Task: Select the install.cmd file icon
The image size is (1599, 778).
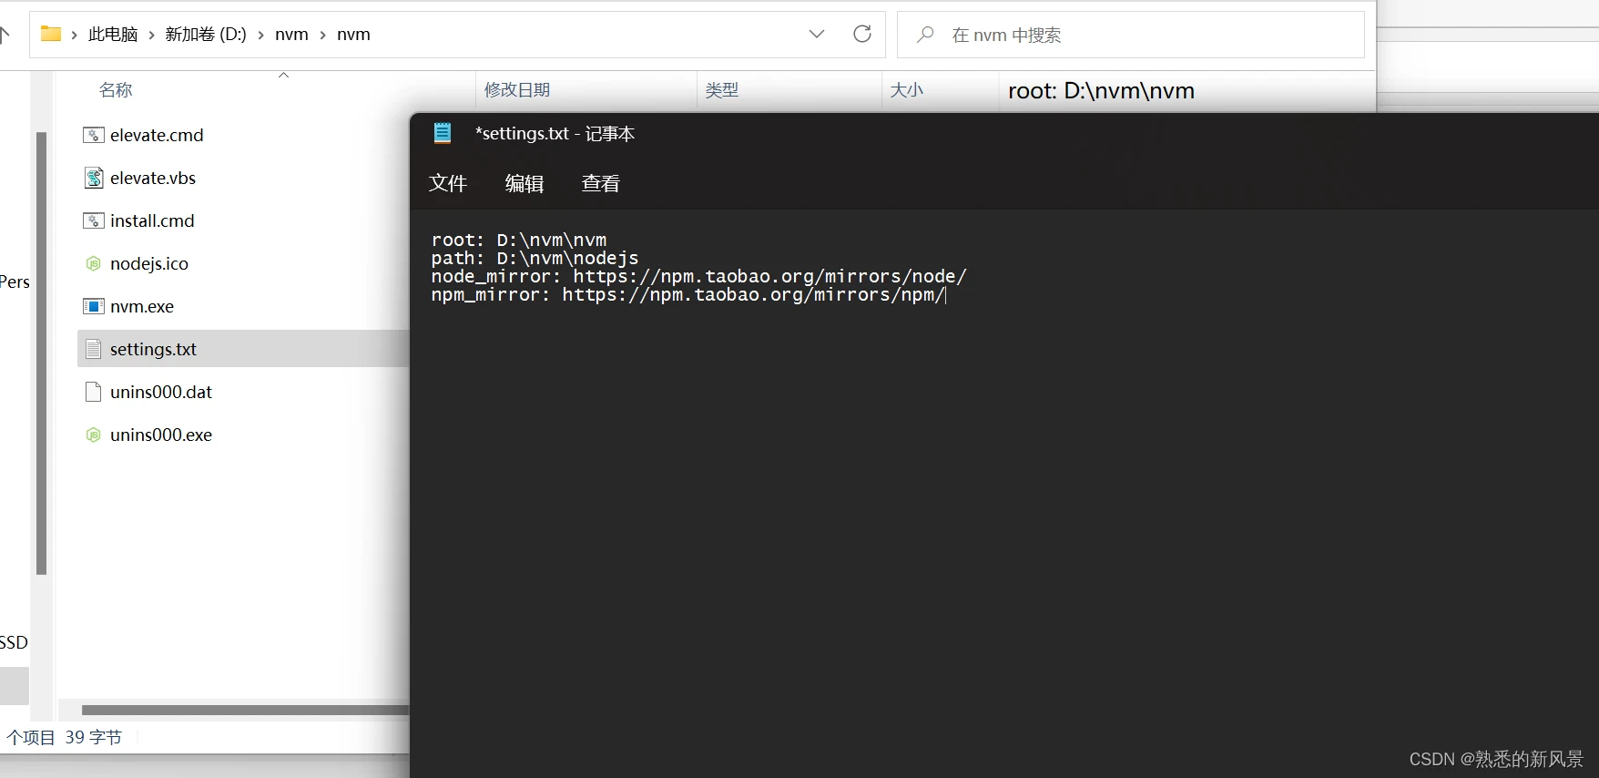Action: 93,221
